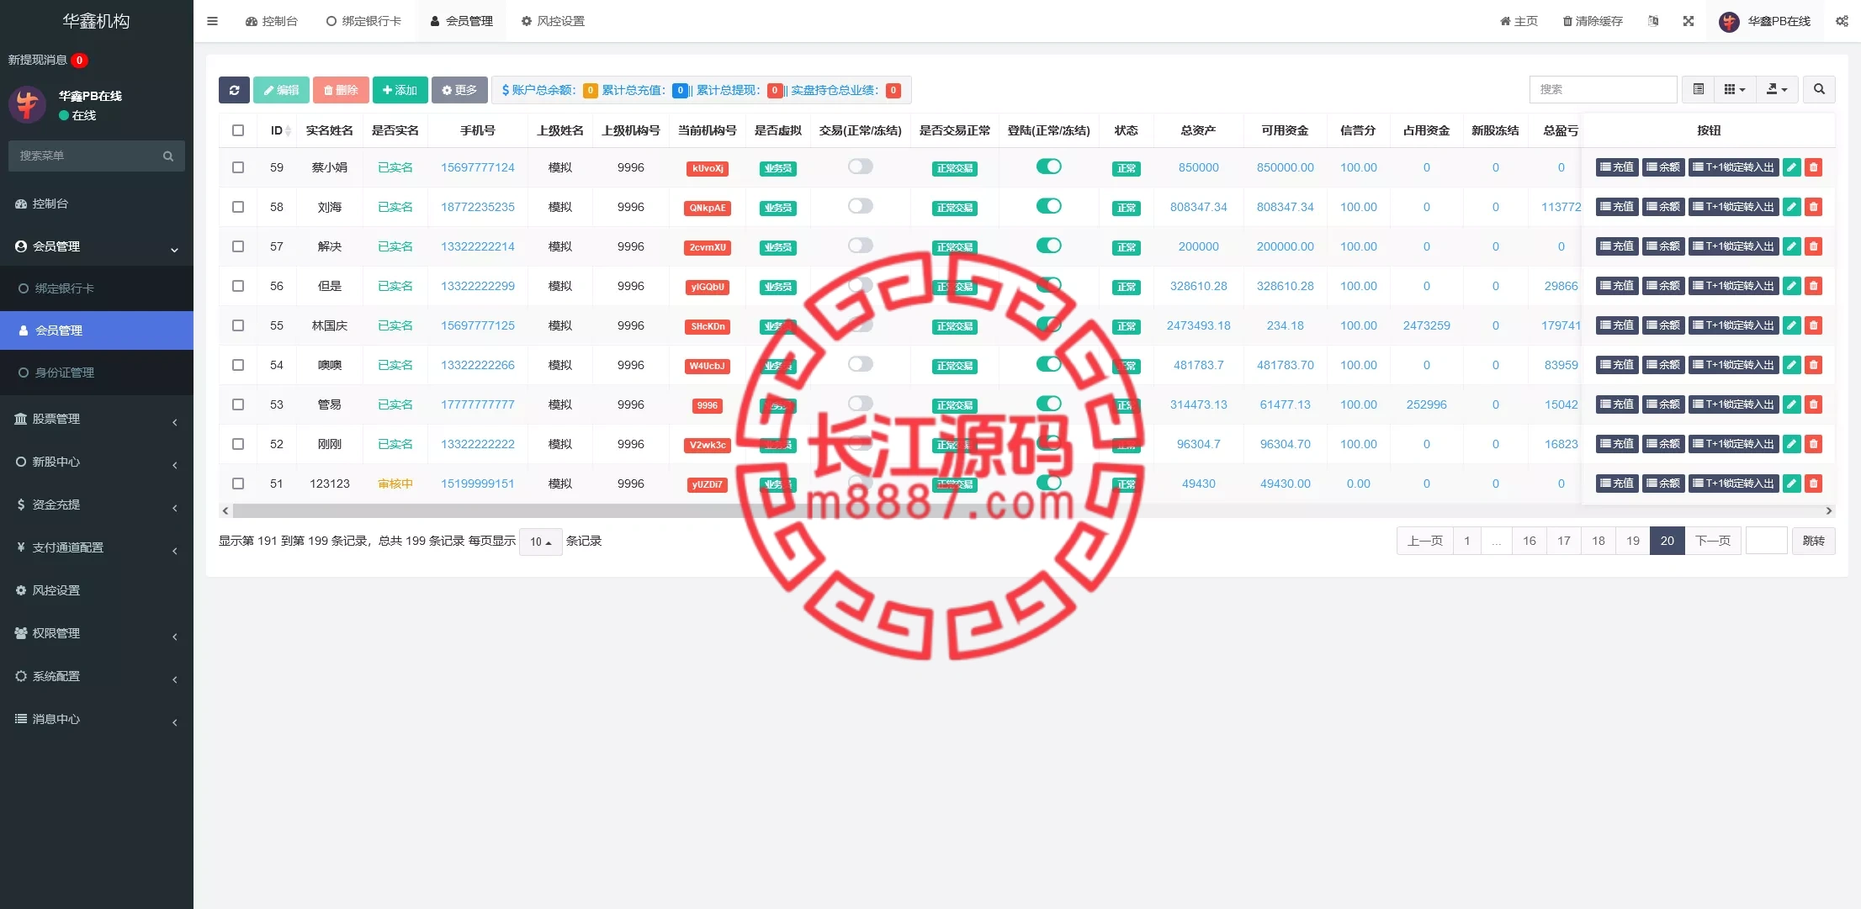Click the red 删除 toolbar button
This screenshot has height=909, width=1861.
341,90
